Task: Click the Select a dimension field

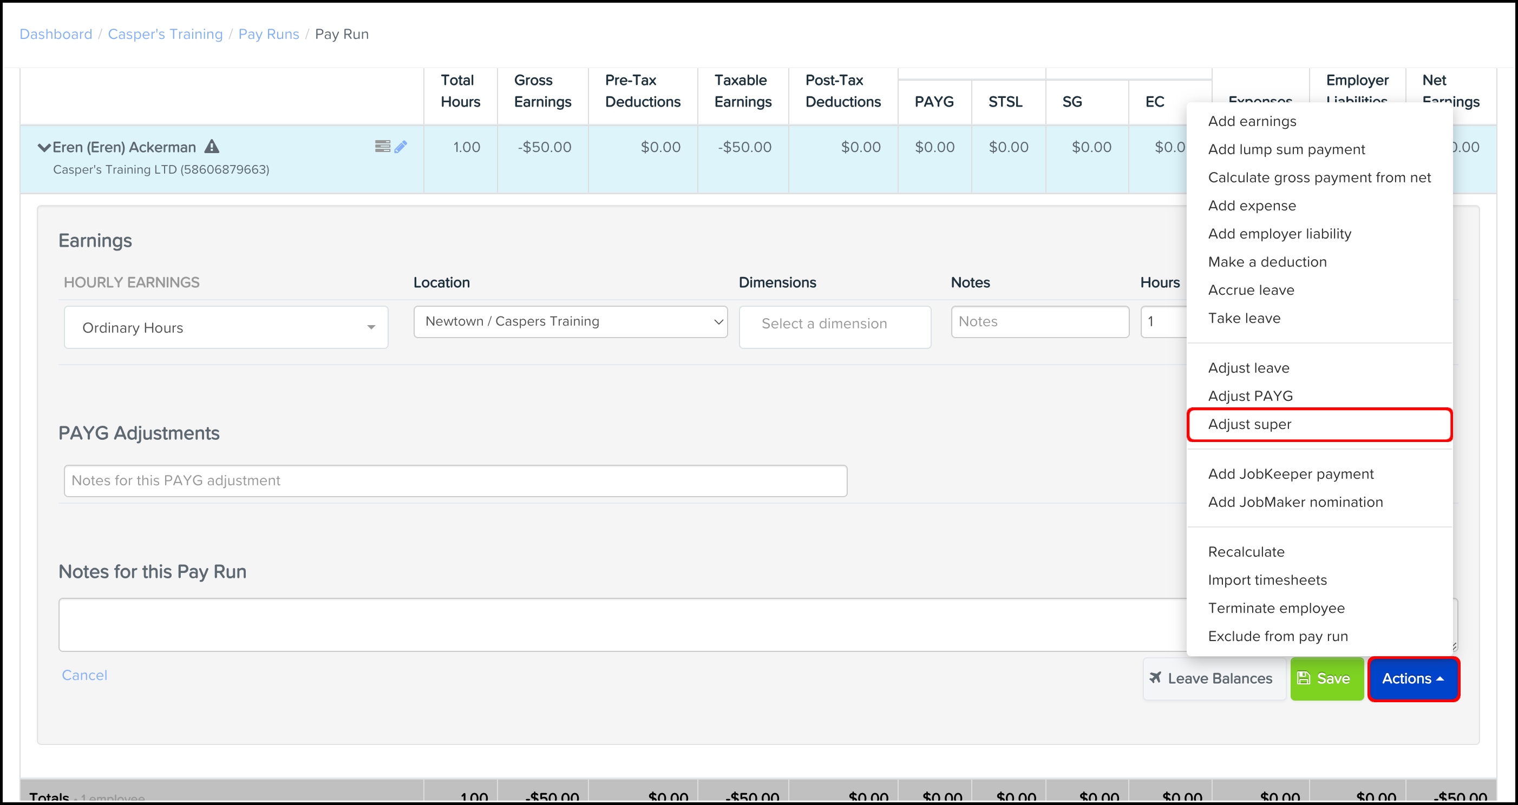Action: click(x=834, y=324)
